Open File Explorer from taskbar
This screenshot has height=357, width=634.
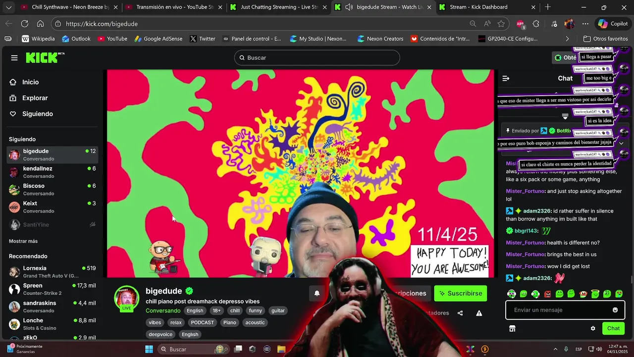pyautogui.click(x=281, y=349)
